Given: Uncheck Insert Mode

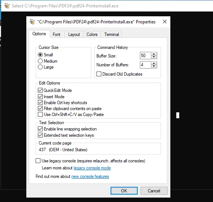Looking at the screenshot, I should [x=40, y=97].
